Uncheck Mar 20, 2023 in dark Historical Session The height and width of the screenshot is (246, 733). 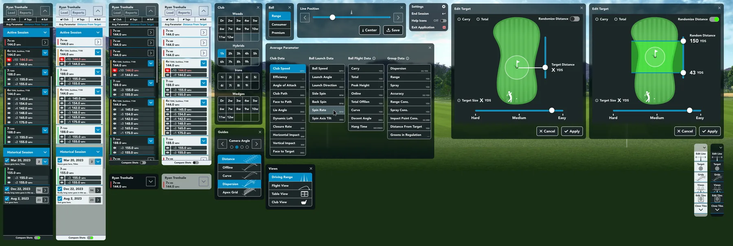coord(7,160)
